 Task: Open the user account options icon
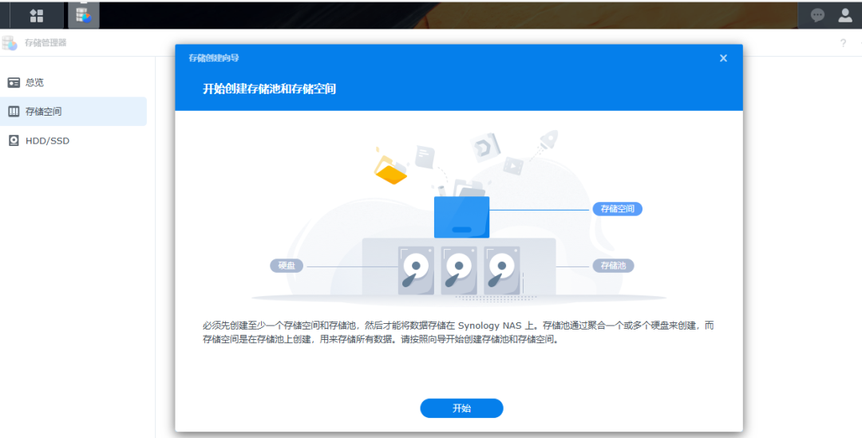coord(845,15)
